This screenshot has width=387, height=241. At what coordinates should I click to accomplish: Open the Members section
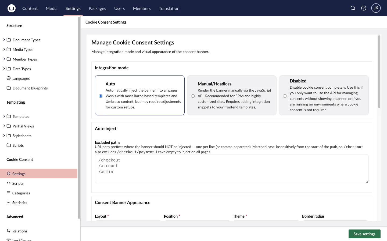(142, 8)
